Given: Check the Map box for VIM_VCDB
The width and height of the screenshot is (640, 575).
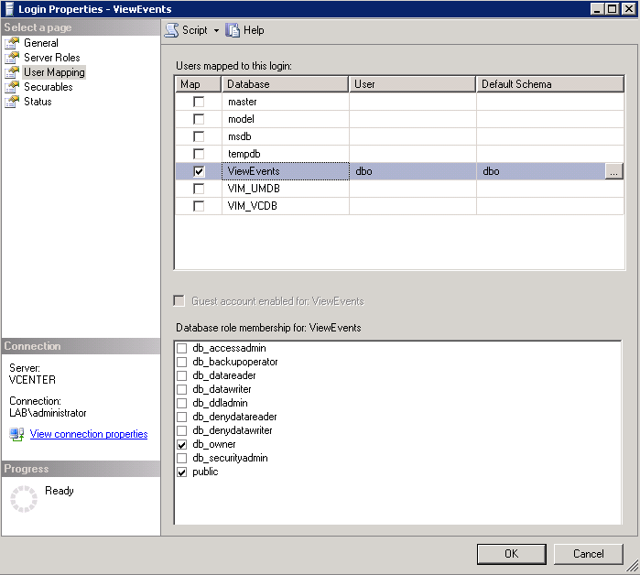Looking at the screenshot, I should click(199, 206).
